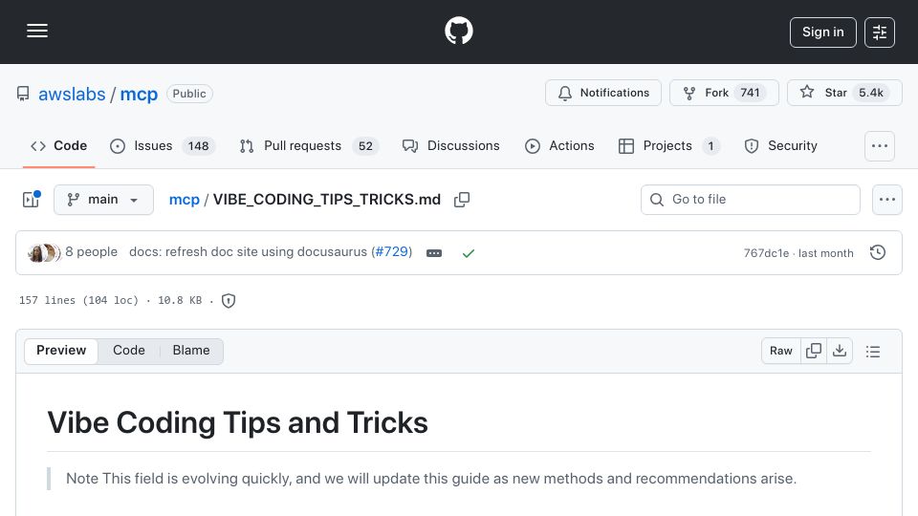The width and height of the screenshot is (918, 516).
Task: Open the 8 people contributors link
Action: coord(92,251)
